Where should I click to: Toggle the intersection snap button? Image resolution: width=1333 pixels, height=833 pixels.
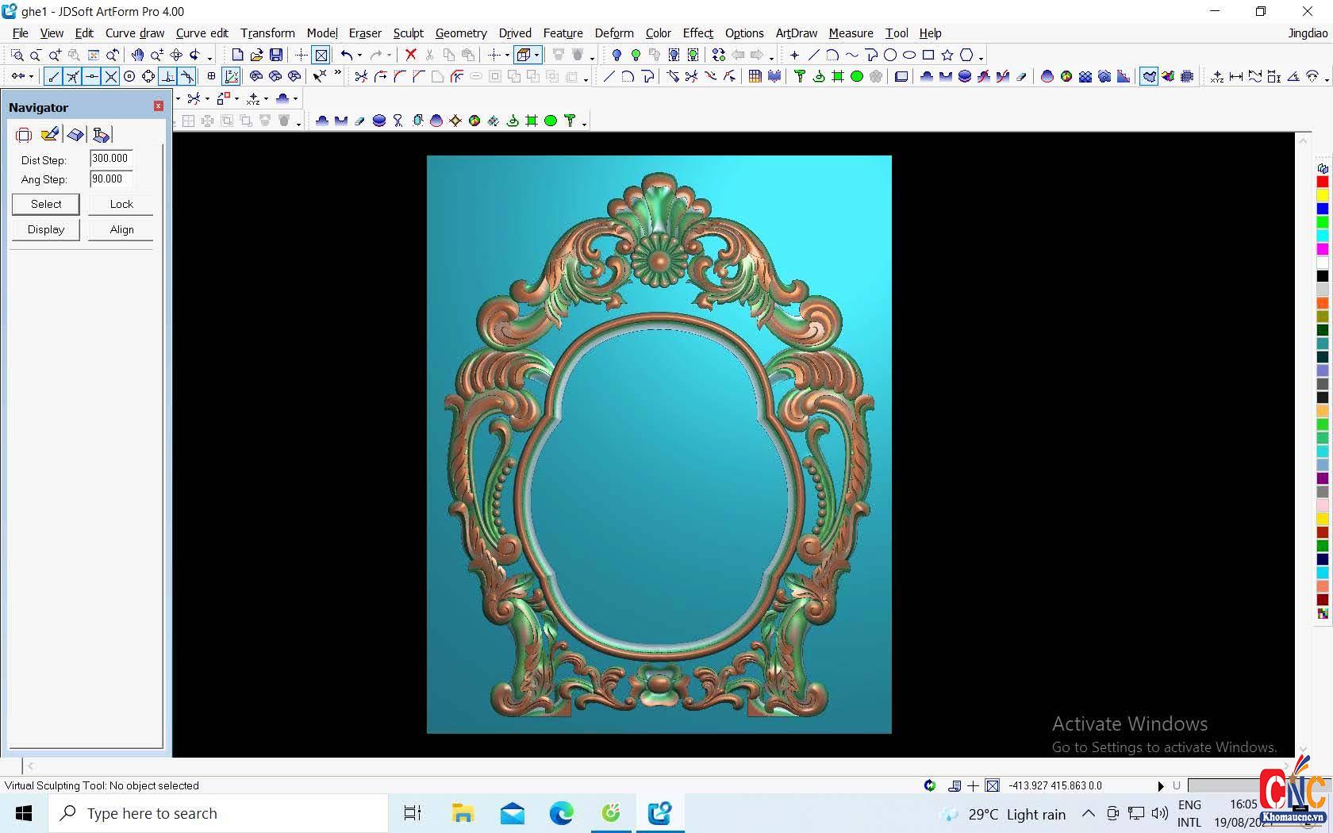click(x=110, y=76)
